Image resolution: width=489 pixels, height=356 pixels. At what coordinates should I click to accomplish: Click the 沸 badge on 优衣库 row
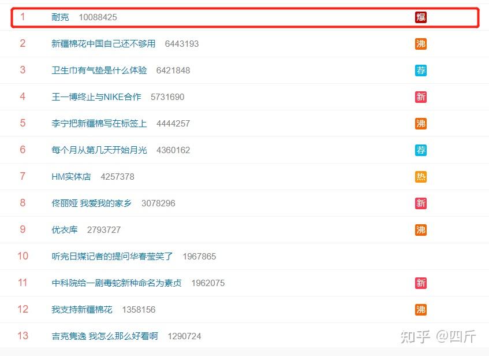click(x=421, y=230)
